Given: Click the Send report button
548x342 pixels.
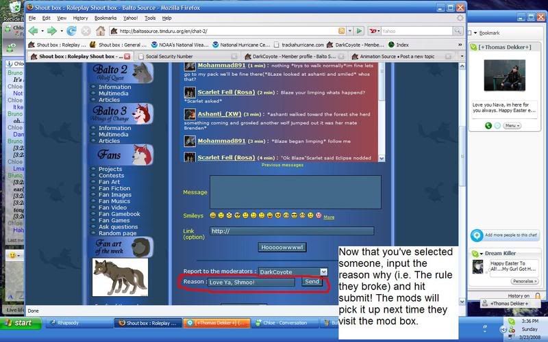Looking at the screenshot, I should pos(312,282).
